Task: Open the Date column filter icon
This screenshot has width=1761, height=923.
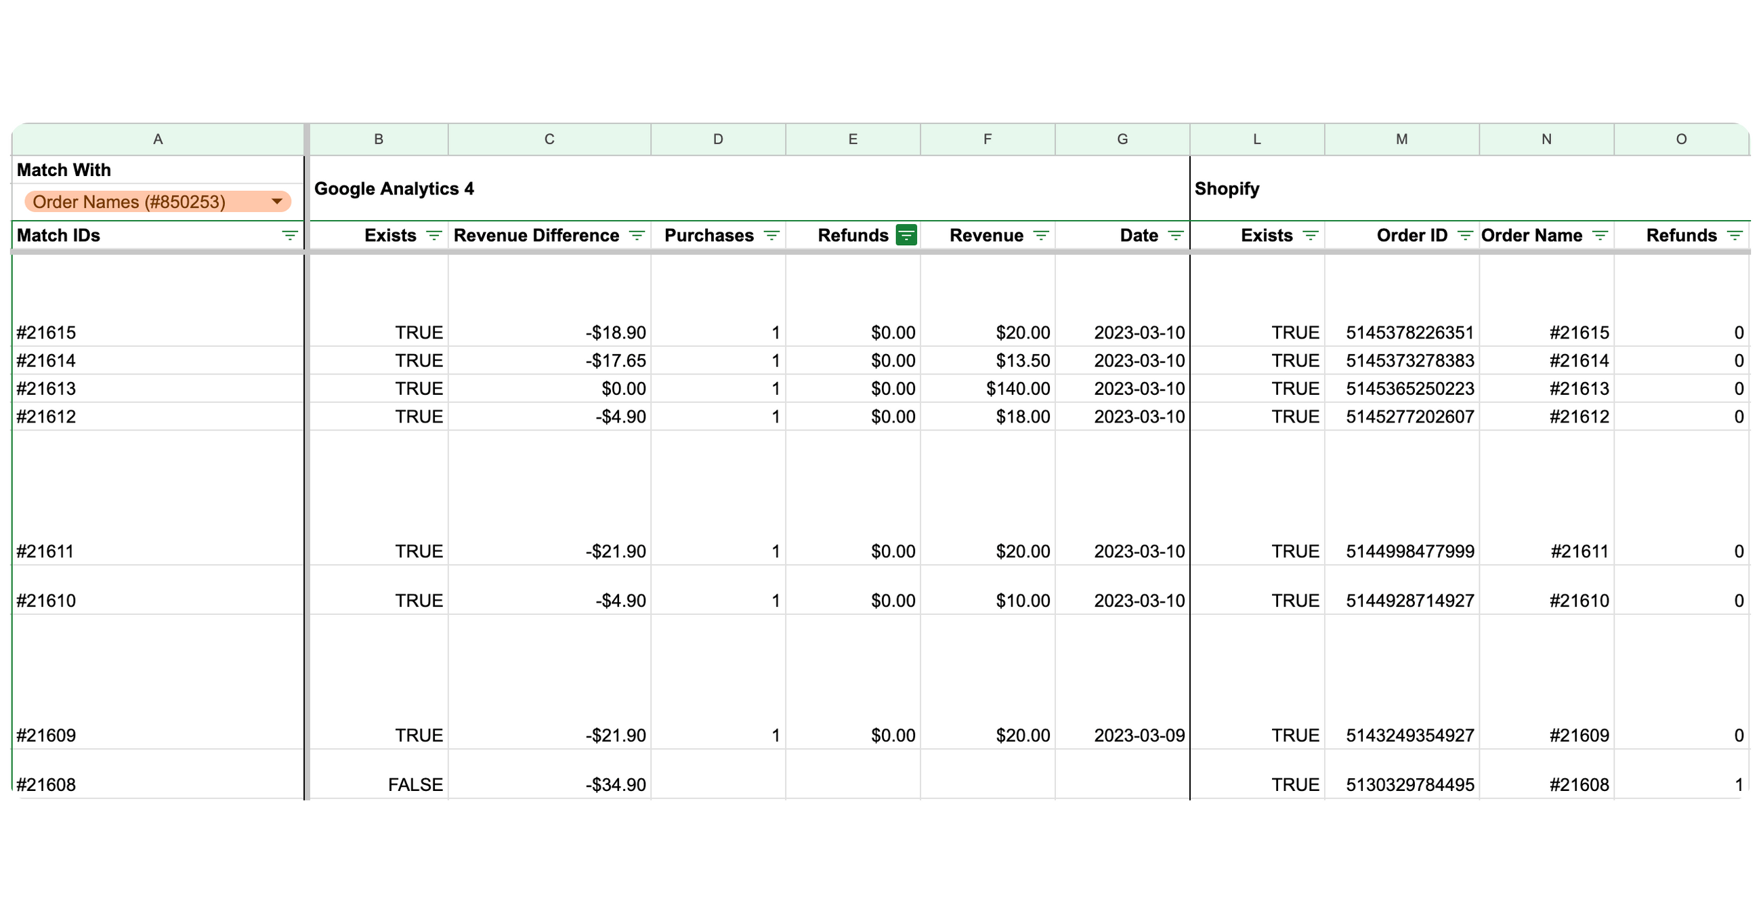Action: point(1175,236)
